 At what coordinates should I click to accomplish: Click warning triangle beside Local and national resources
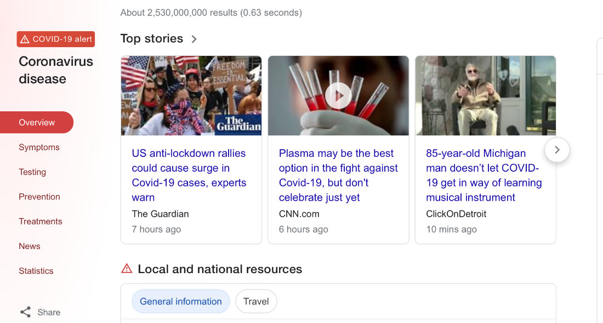point(127,268)
